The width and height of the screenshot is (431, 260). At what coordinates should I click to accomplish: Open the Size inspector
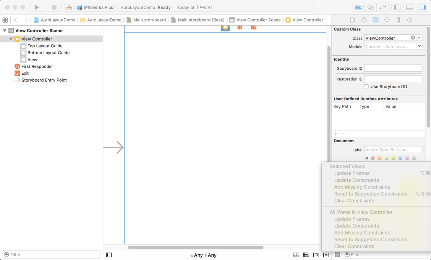pos(399,20)
